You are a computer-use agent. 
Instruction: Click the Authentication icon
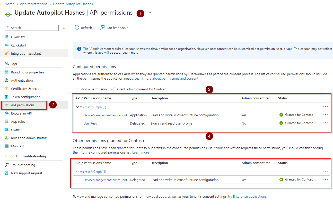click(6, 80)
